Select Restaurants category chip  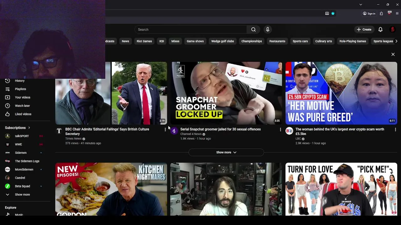[x=277, y=41]
